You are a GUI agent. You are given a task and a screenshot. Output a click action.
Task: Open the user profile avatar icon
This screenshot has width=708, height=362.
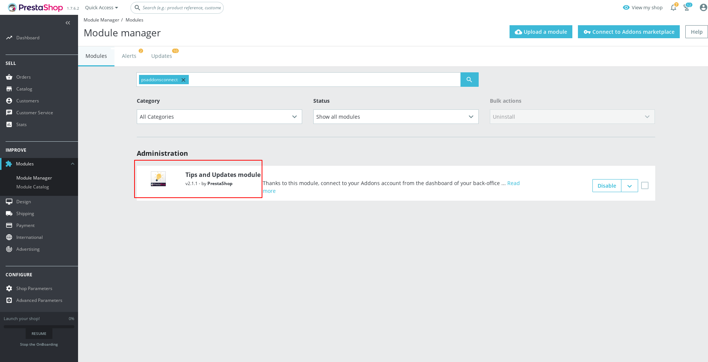tap(703, 7)
